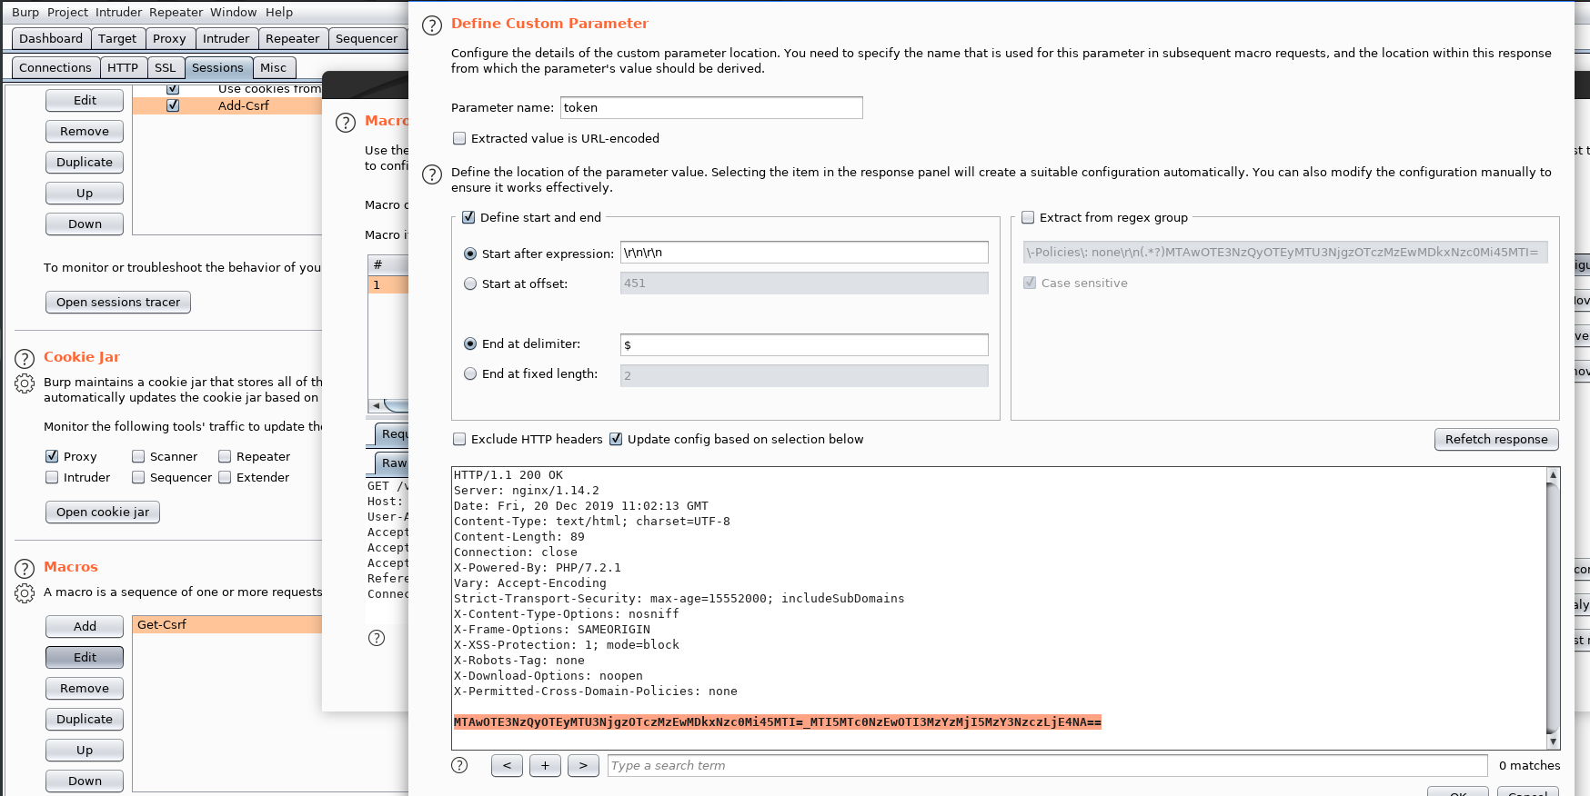Enable Exclude HTTP headers option

click(459, 439)
